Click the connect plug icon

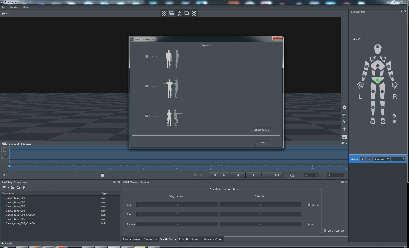pos(344,115)
